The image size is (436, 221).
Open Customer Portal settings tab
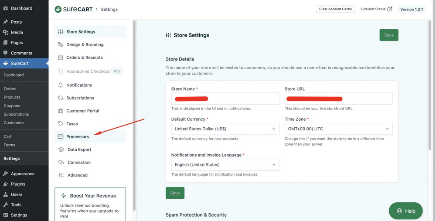coord(82,111)
